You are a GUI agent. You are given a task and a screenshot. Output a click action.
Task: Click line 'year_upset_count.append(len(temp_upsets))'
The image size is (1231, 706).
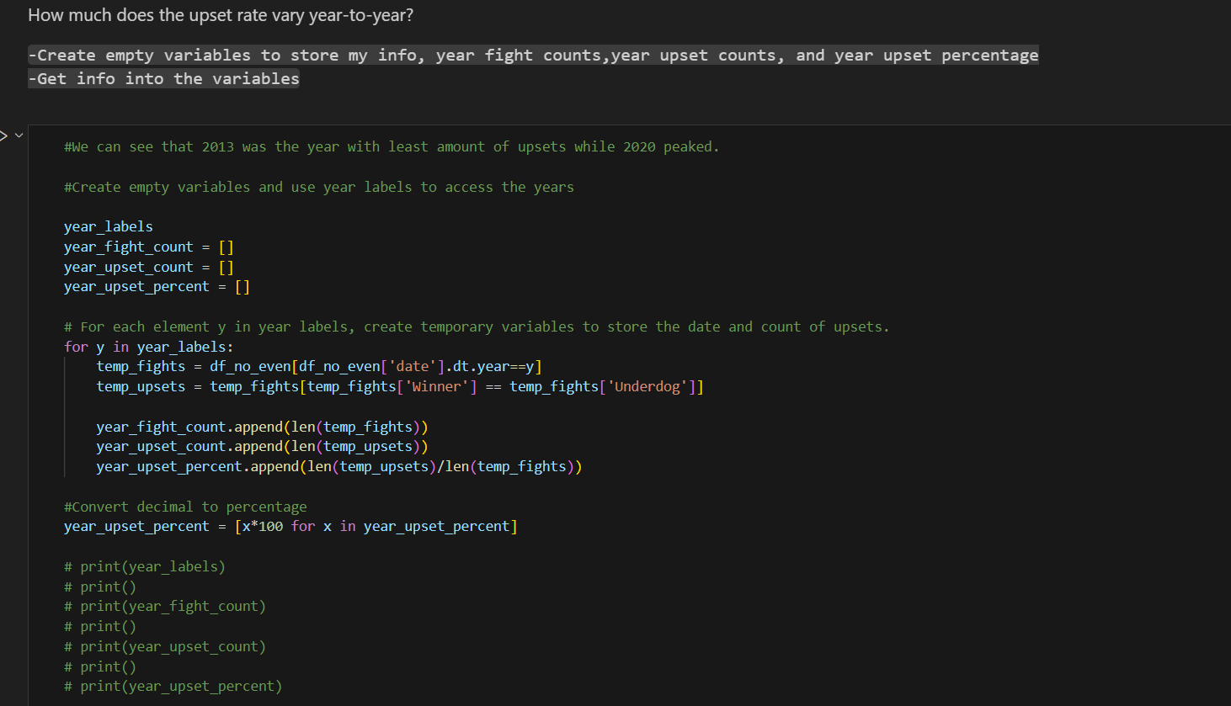coord(262,447)
